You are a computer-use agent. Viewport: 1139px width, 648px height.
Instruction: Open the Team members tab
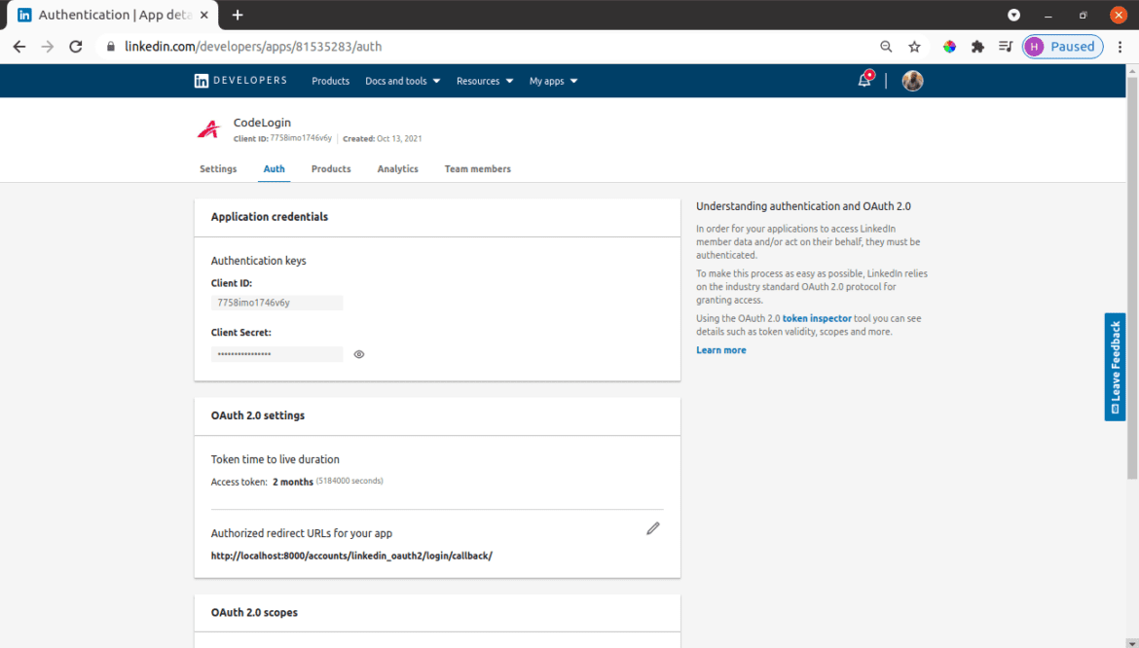(x=477, y=168)
